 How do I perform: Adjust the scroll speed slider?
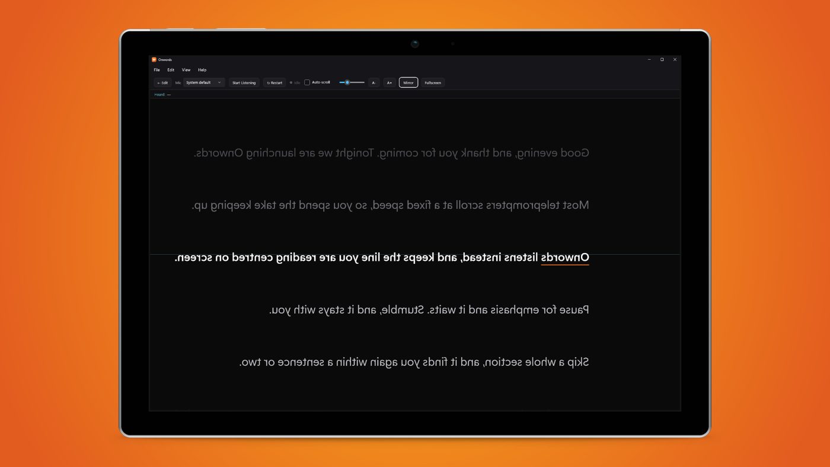point(352,82)
